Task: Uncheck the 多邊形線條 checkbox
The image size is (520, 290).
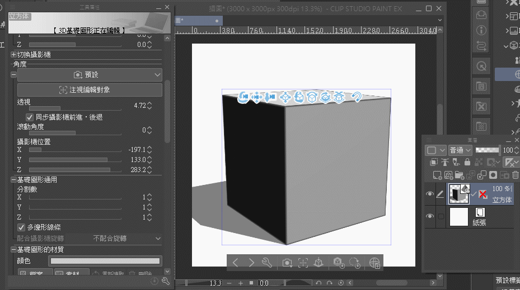Action: pyautogui.click(x=21, y=227)
